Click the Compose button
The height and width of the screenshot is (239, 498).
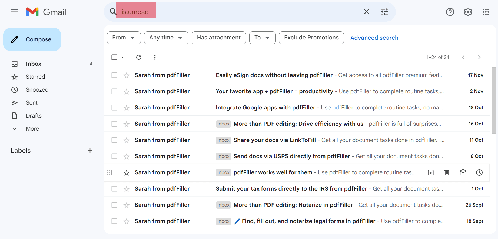click(32, 39)
